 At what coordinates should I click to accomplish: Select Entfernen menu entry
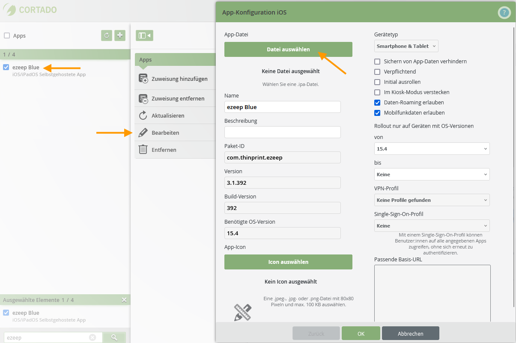click(x=175, y=150)
